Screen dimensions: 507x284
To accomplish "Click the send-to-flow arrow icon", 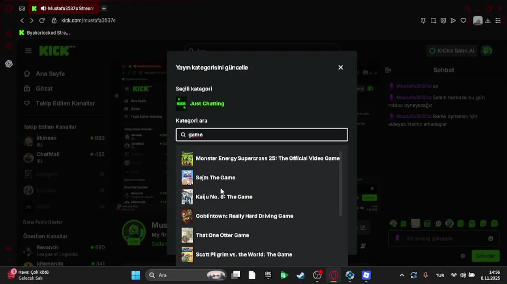I will (453, 21).
